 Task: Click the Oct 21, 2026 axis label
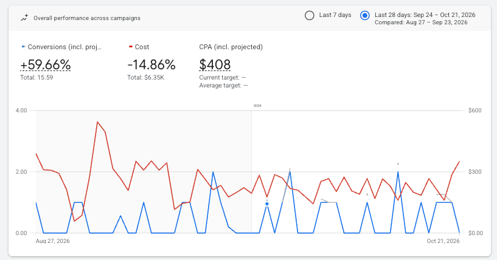(x=443, y=241)
